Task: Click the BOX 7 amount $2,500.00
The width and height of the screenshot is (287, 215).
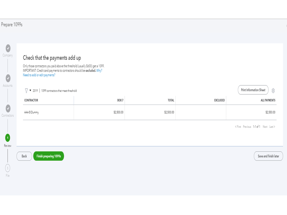Action: pyautogui.click(x=118, y=112)
